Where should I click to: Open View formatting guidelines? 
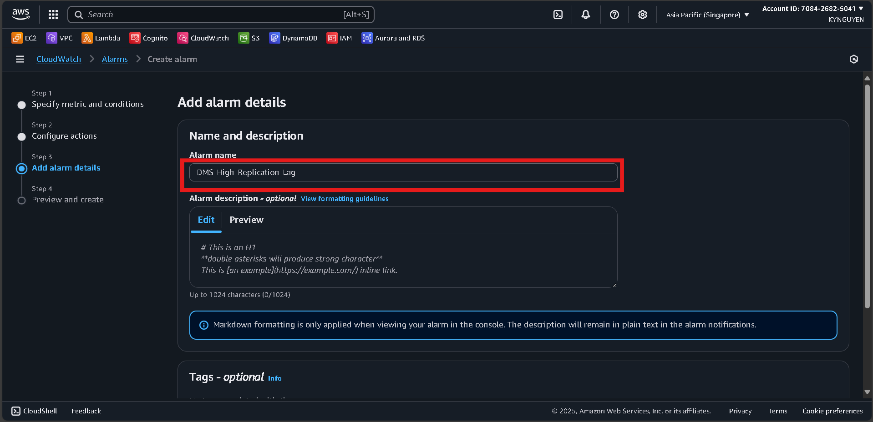coord(344,199)
